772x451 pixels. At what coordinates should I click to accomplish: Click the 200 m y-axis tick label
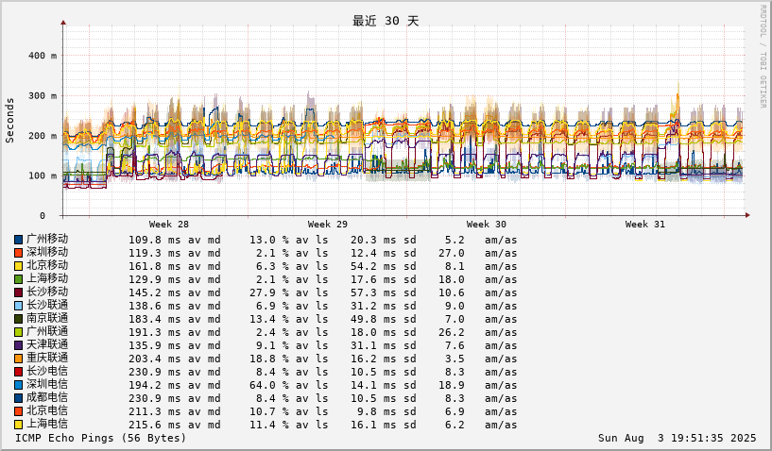tap(43, 136)
